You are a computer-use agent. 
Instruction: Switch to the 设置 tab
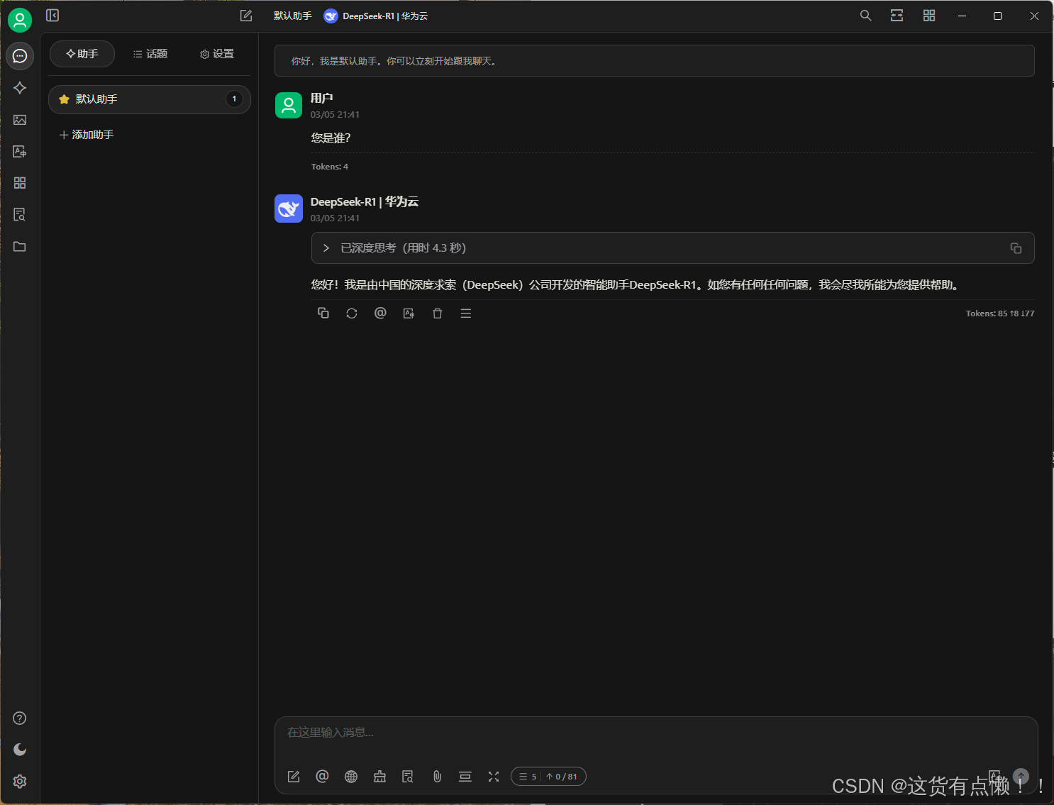coord(217,54)
